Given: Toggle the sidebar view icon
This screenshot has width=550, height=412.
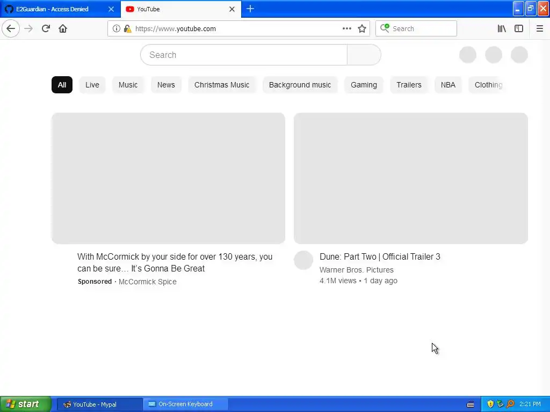Looking at the screenshot, I should pyautogui.click(x=519, y=28).
